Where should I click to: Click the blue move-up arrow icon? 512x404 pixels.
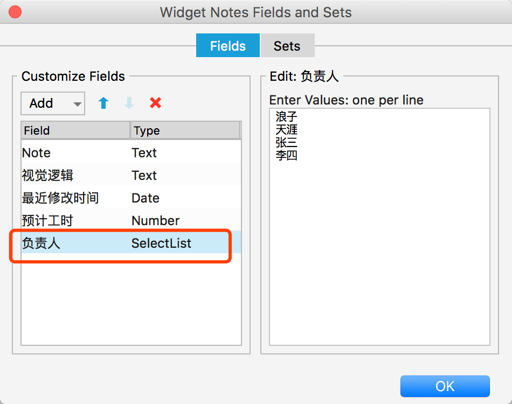pyautogui.click(x=103, y=103)
